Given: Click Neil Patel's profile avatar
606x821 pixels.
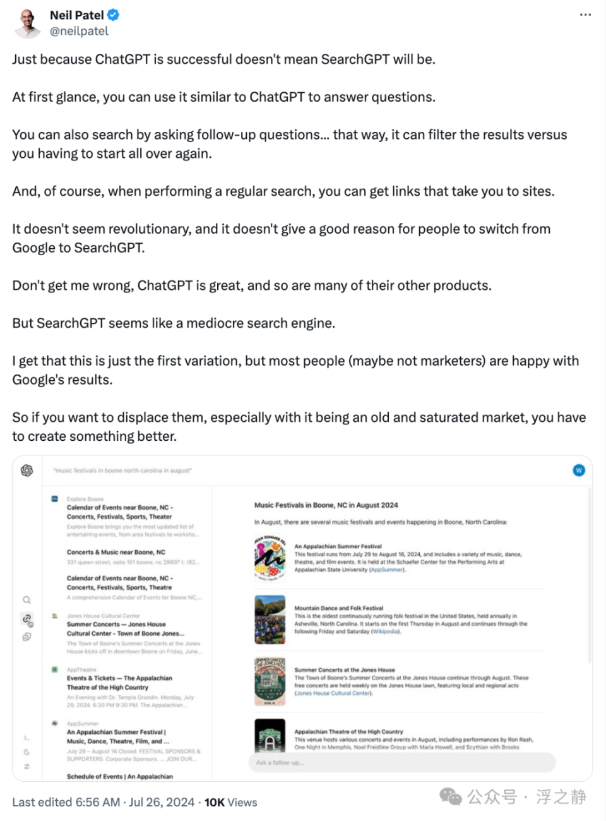Looking at the screenshot, I should point(27,23).
